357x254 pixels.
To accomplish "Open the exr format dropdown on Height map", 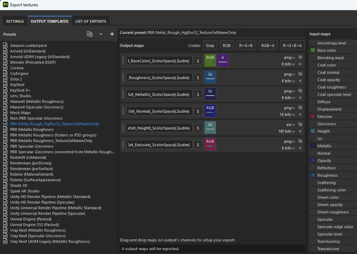I will pos(290,125).
